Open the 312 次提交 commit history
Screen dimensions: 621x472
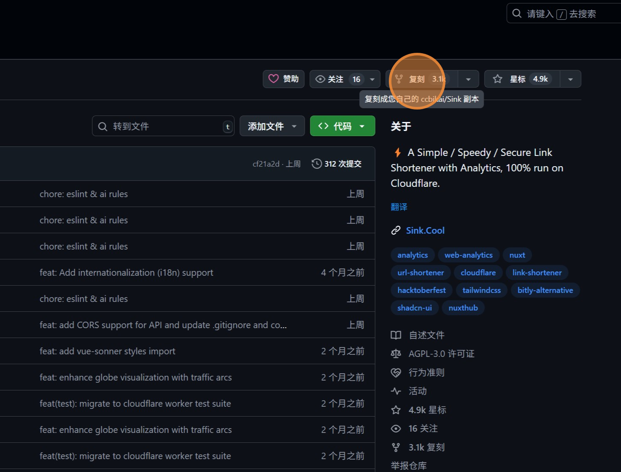click(337, 164)
